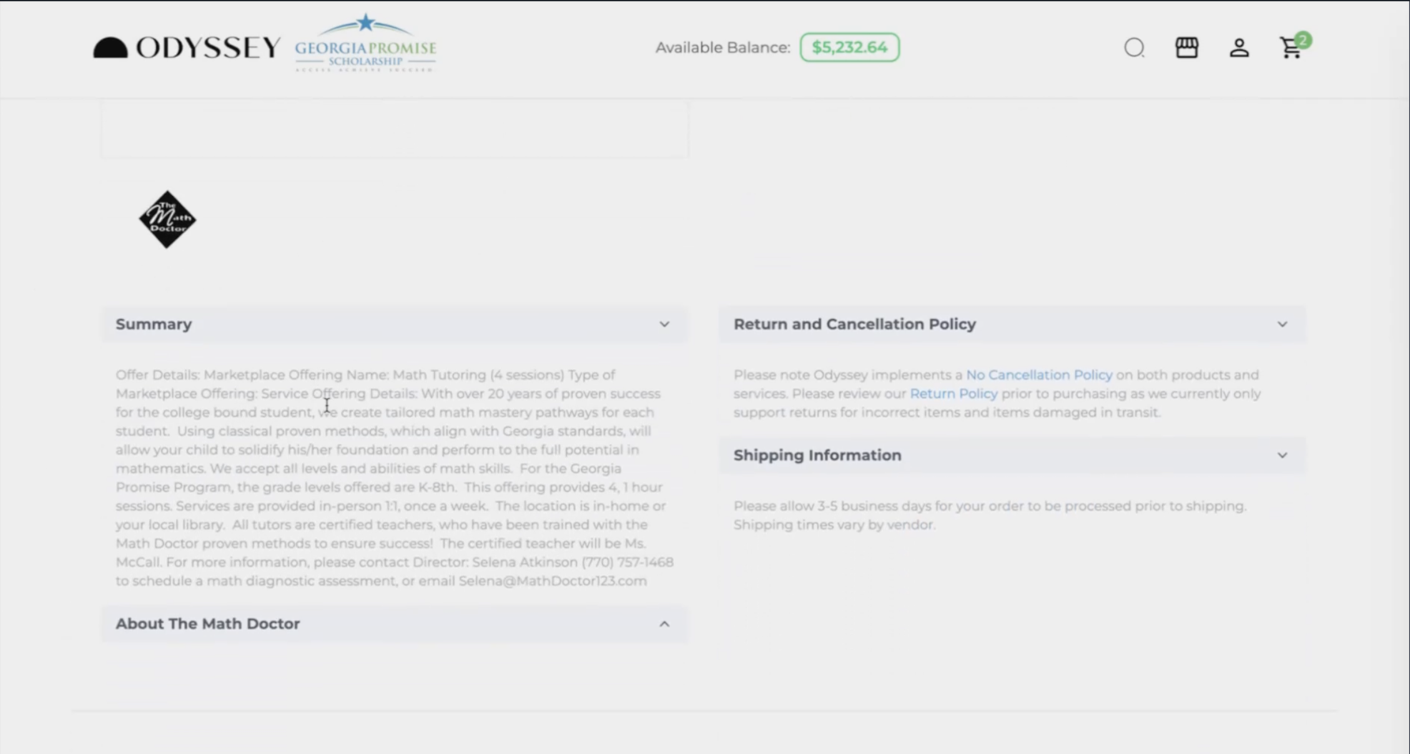Click the About The Math Doctor heading
The image size is (1410, 754).
(x=208, y=624)
